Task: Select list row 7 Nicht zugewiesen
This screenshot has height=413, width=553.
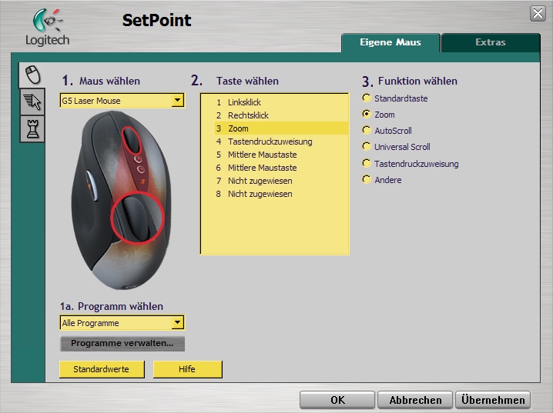Action: (x=281, y=181)
